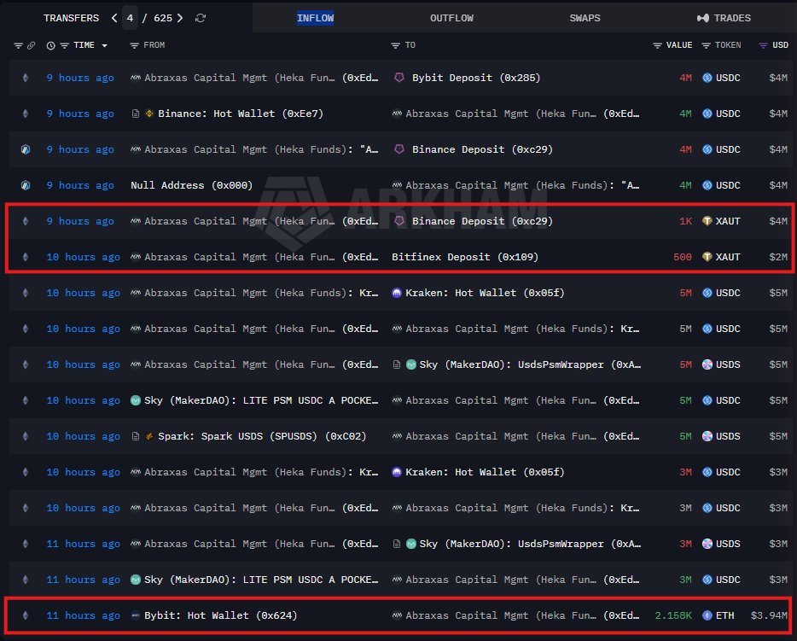Open Spark USDS (SPUSDS) (0xC02) address

(x=262, y=436)
